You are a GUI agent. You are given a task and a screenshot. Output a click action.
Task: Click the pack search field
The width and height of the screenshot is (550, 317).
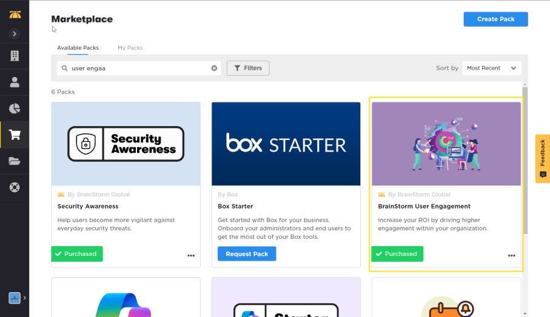tap(139, 68)
